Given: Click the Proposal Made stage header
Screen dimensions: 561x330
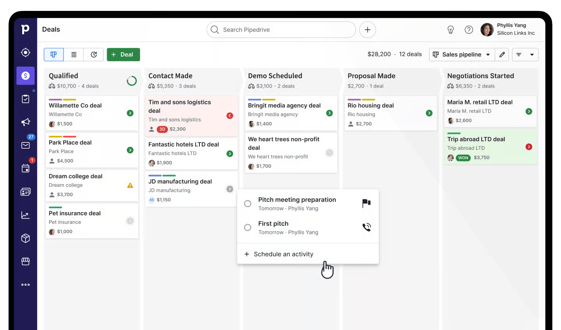Looking at the screenshot, I should point(391,81).
